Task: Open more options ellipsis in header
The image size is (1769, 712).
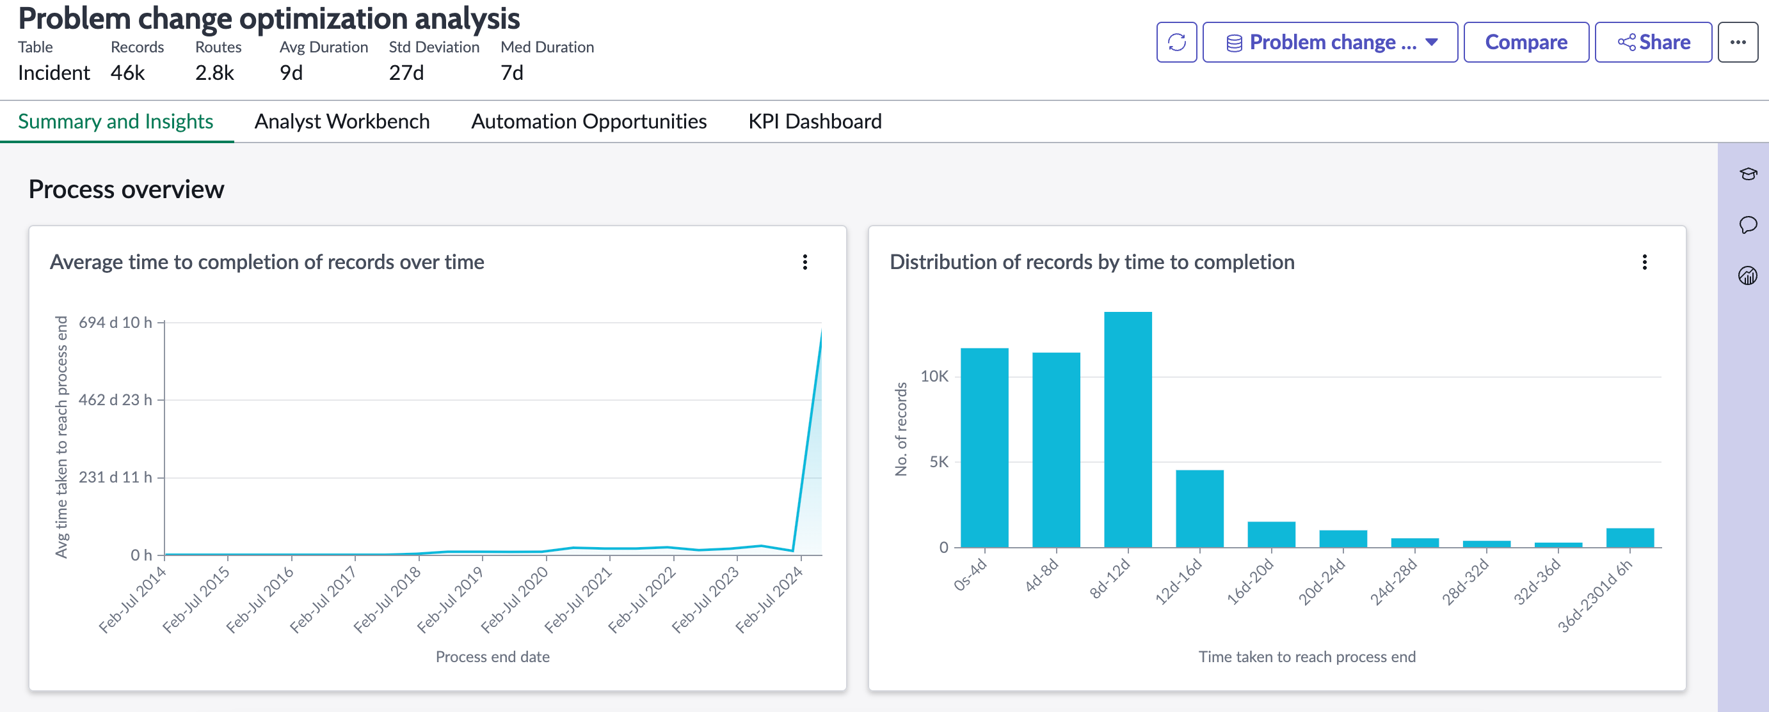Action: tap(1738, 43)
